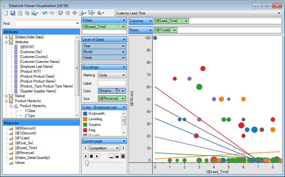Click the undo arrow icon

[x=45, y=13]
